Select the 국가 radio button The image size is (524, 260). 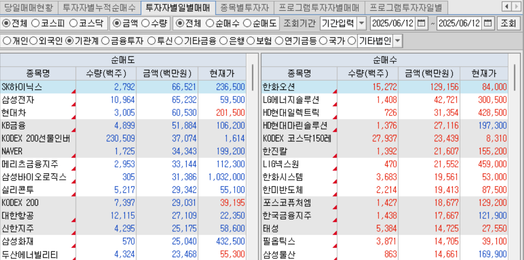point(323,41)
